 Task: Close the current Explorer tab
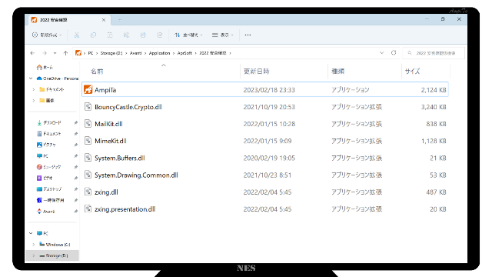tap(104, 20)
